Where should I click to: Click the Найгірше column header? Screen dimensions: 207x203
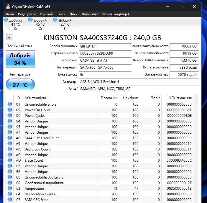(x=130, y=98)
